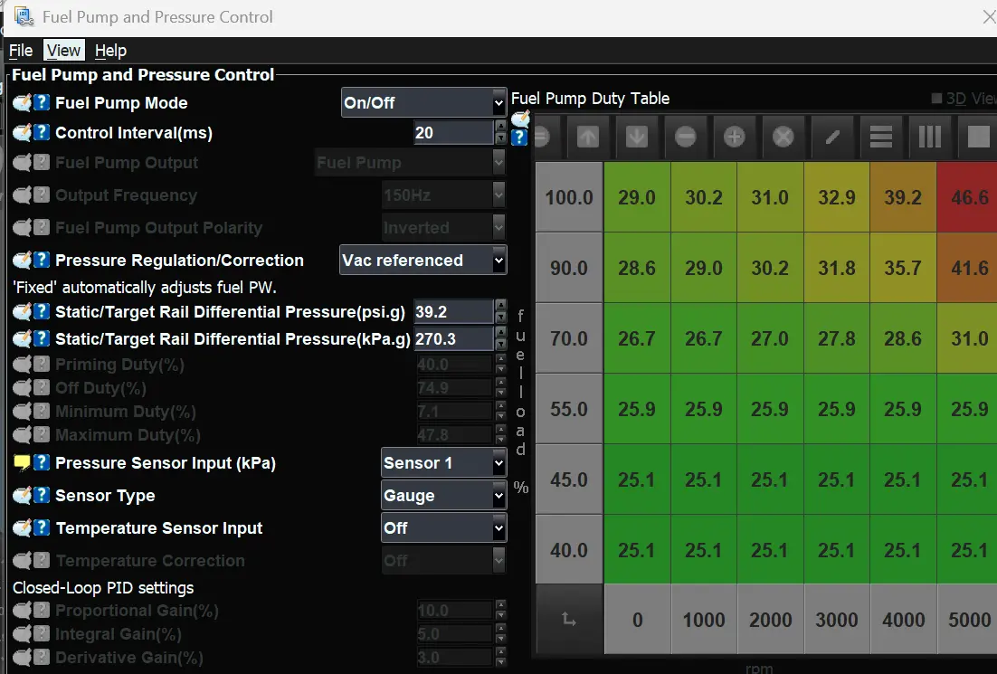This screenshot has width=997, height=674.
Task: Open the Sensor Type Gauge dropdown
Action: click(x=444, y=496)
